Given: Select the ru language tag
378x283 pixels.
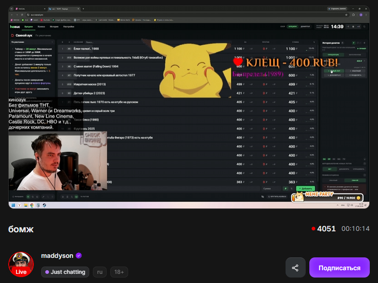Looking at the screenshot, I should click(100, 272).
